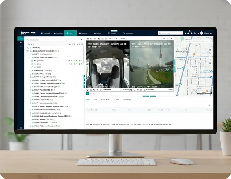Click the grid icon at sidebar bottom
This screenshot has height=179, width=231.
coord(21,127)
